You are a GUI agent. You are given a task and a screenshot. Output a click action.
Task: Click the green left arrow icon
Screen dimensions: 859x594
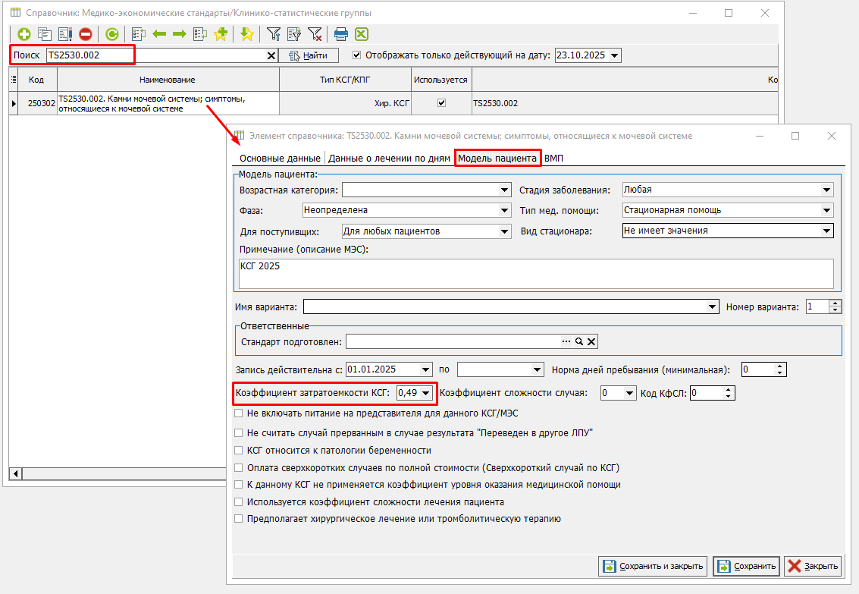click(x=159, y=34)
